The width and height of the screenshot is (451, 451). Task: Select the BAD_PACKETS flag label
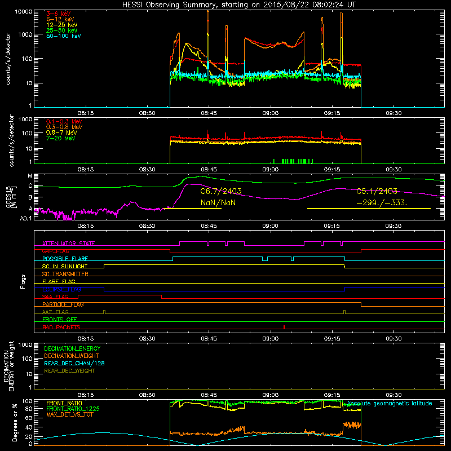click(61, 328)
